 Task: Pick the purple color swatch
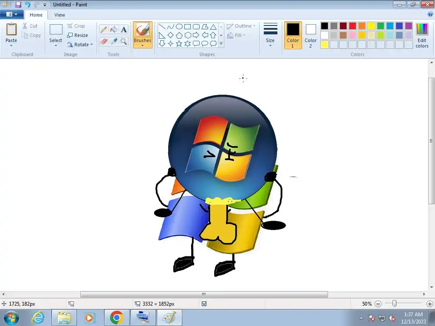pyautogui.click(x=409, y=26)
